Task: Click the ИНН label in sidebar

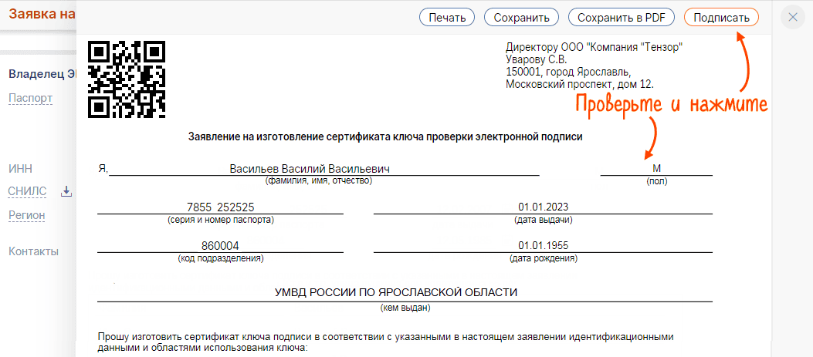Action: pyautogui.click(x=20, y=169)
